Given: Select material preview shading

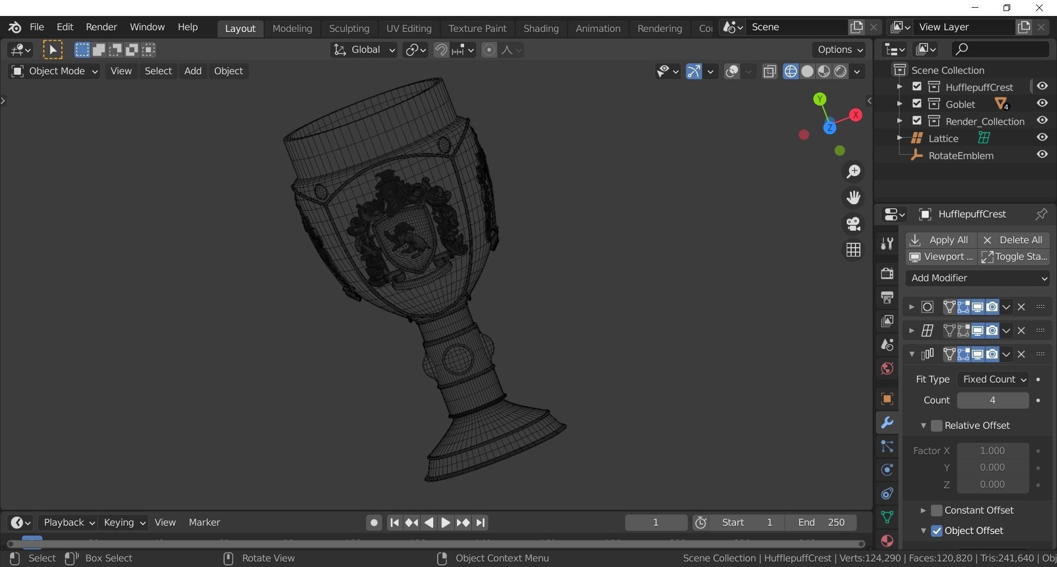Looking at the screenshot, I should (824, 72).
